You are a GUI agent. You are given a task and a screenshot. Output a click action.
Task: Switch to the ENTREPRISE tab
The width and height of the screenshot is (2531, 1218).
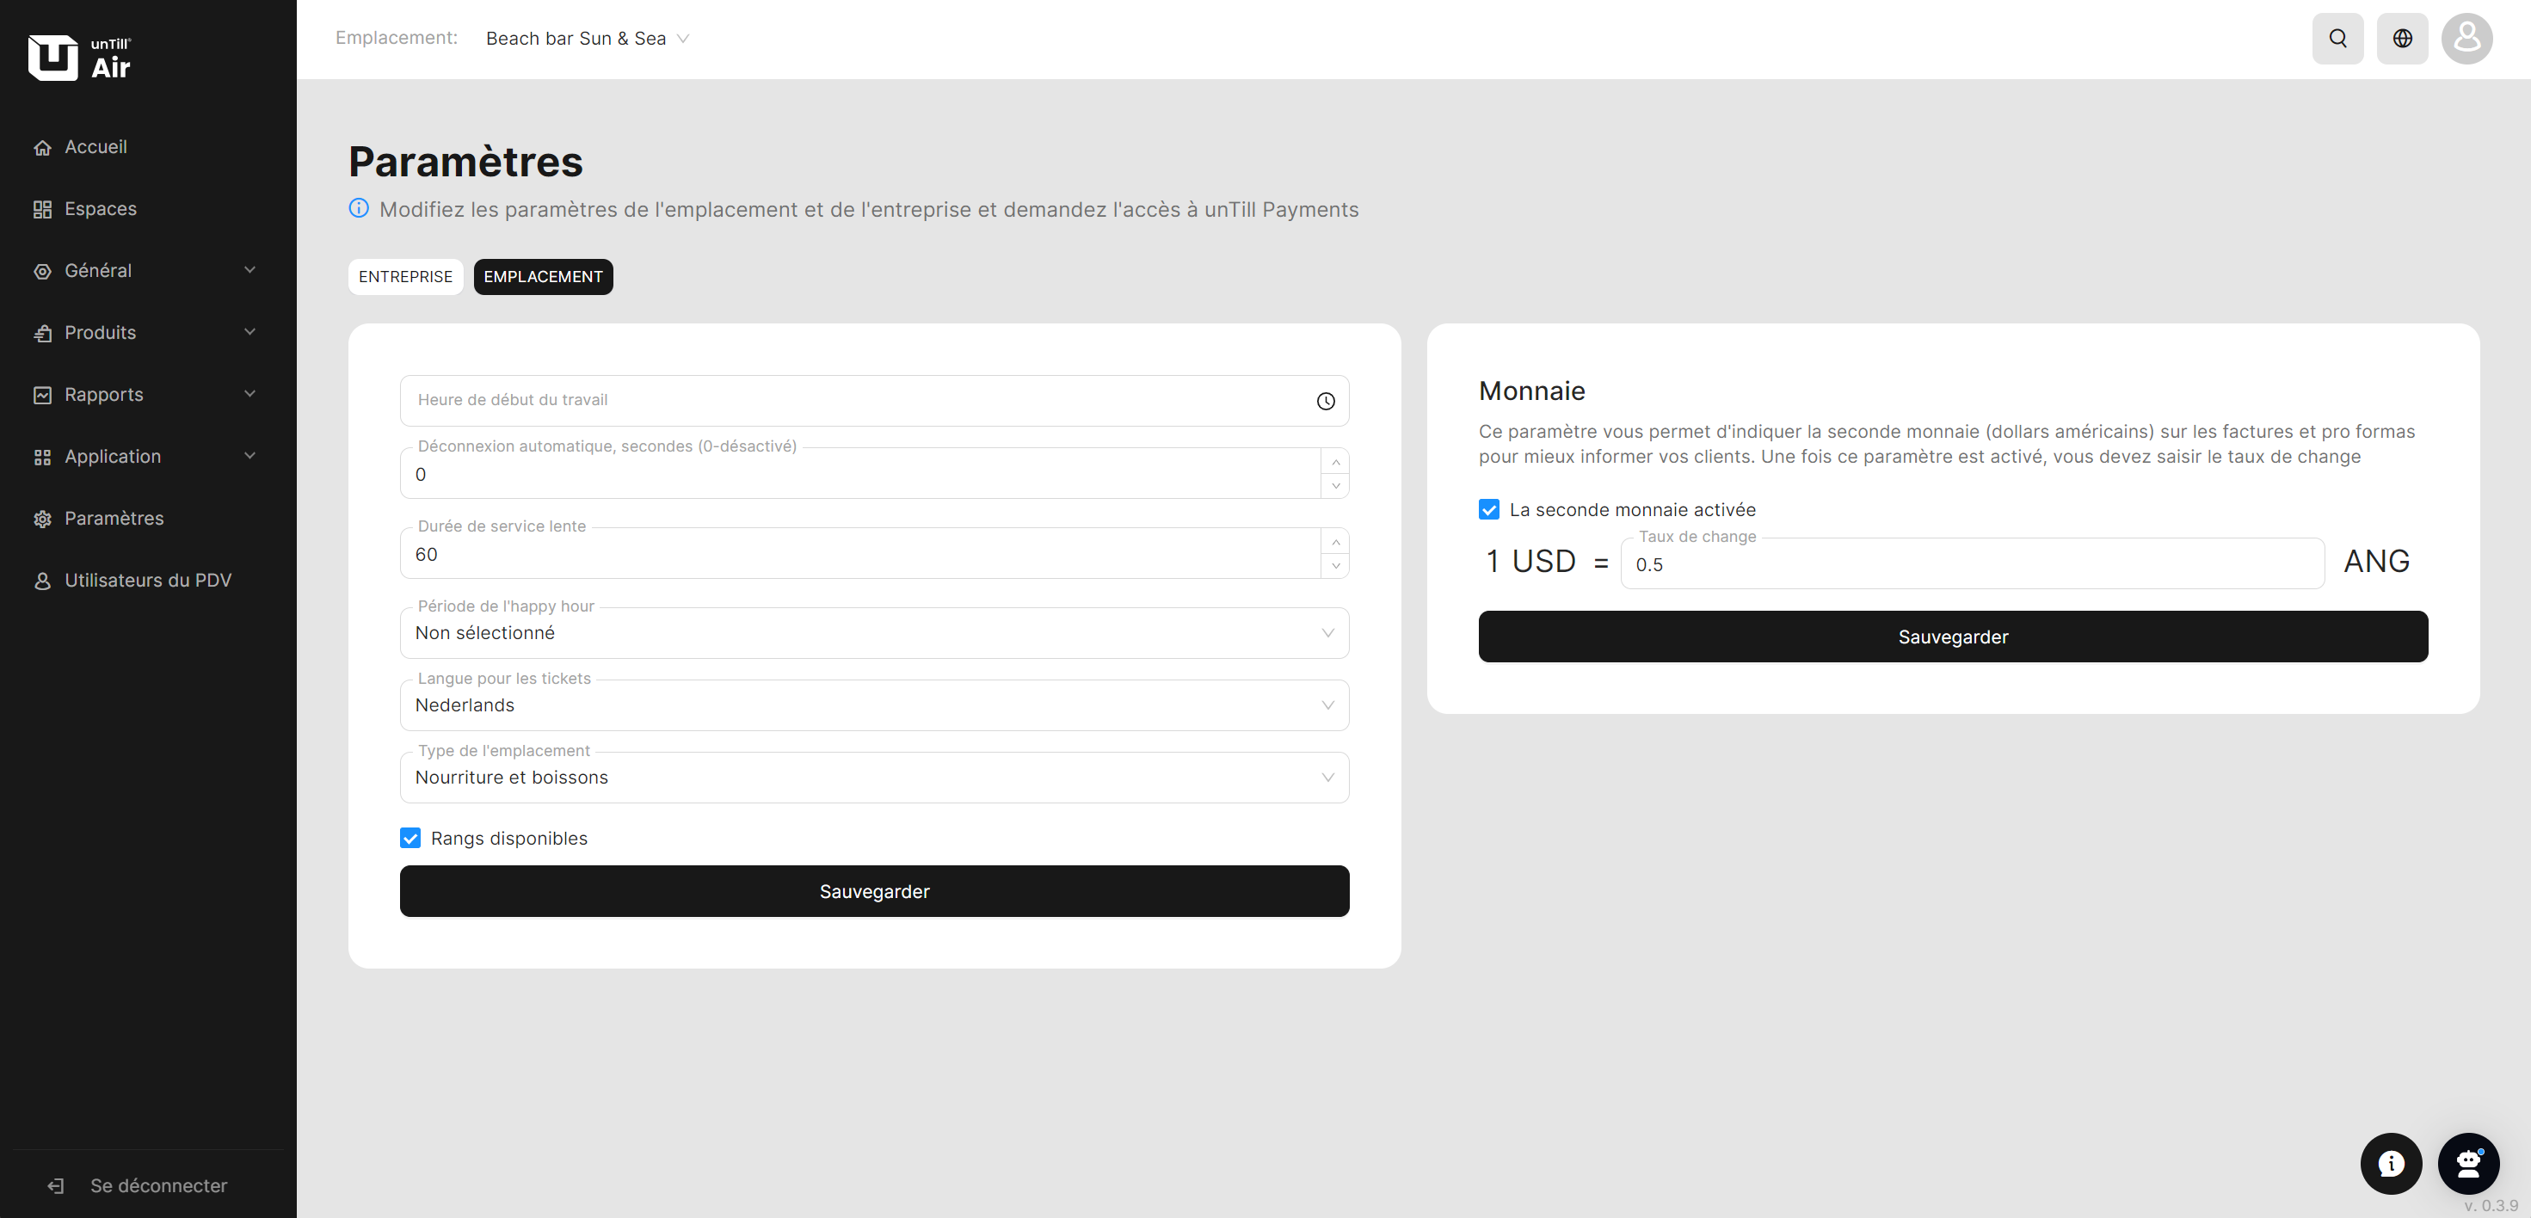pyautogui.click(x=405, y=277)
